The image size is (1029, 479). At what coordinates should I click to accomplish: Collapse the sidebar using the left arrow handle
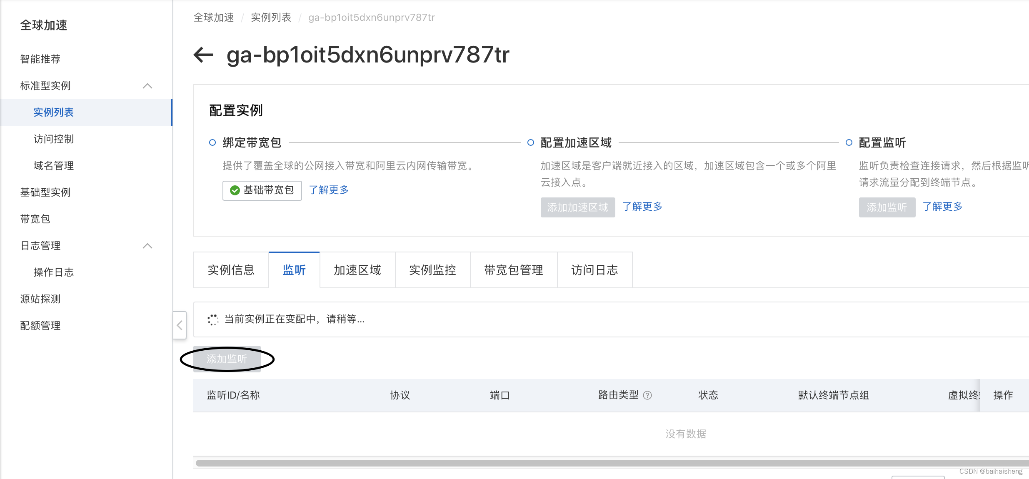(180, 324)
